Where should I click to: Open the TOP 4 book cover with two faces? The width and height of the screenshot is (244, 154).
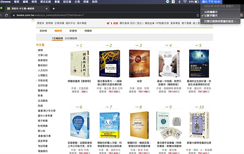(169, 64)
